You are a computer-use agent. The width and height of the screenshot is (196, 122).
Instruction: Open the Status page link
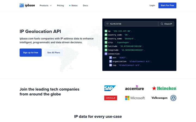point(73,5)
